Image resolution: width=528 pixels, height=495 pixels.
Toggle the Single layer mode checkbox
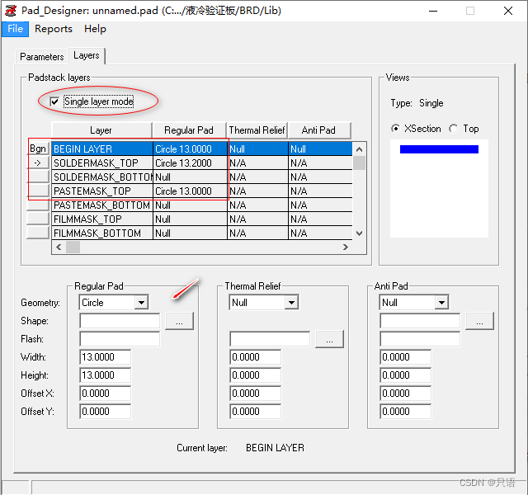coord(54,101)
